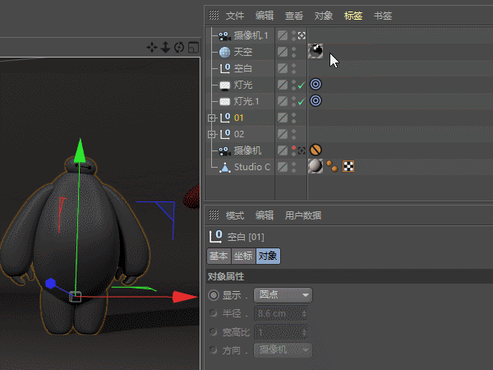Toggle visibility dots for 02
Image resolution: width=493 pixels, height=370 pixels.
293,134
